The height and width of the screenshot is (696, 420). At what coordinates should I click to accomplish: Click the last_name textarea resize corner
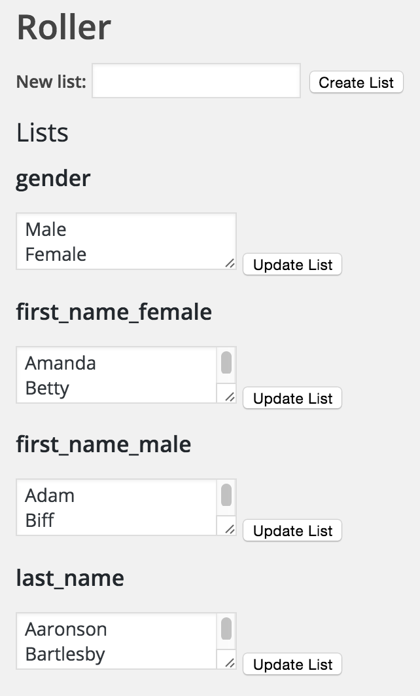[x=230, y=663]
